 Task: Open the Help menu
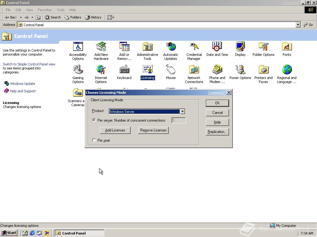pyautogui.click(x=72, y=10)
